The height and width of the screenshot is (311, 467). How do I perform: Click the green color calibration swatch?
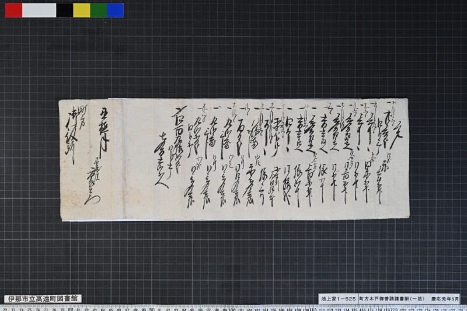click(99, 11)
